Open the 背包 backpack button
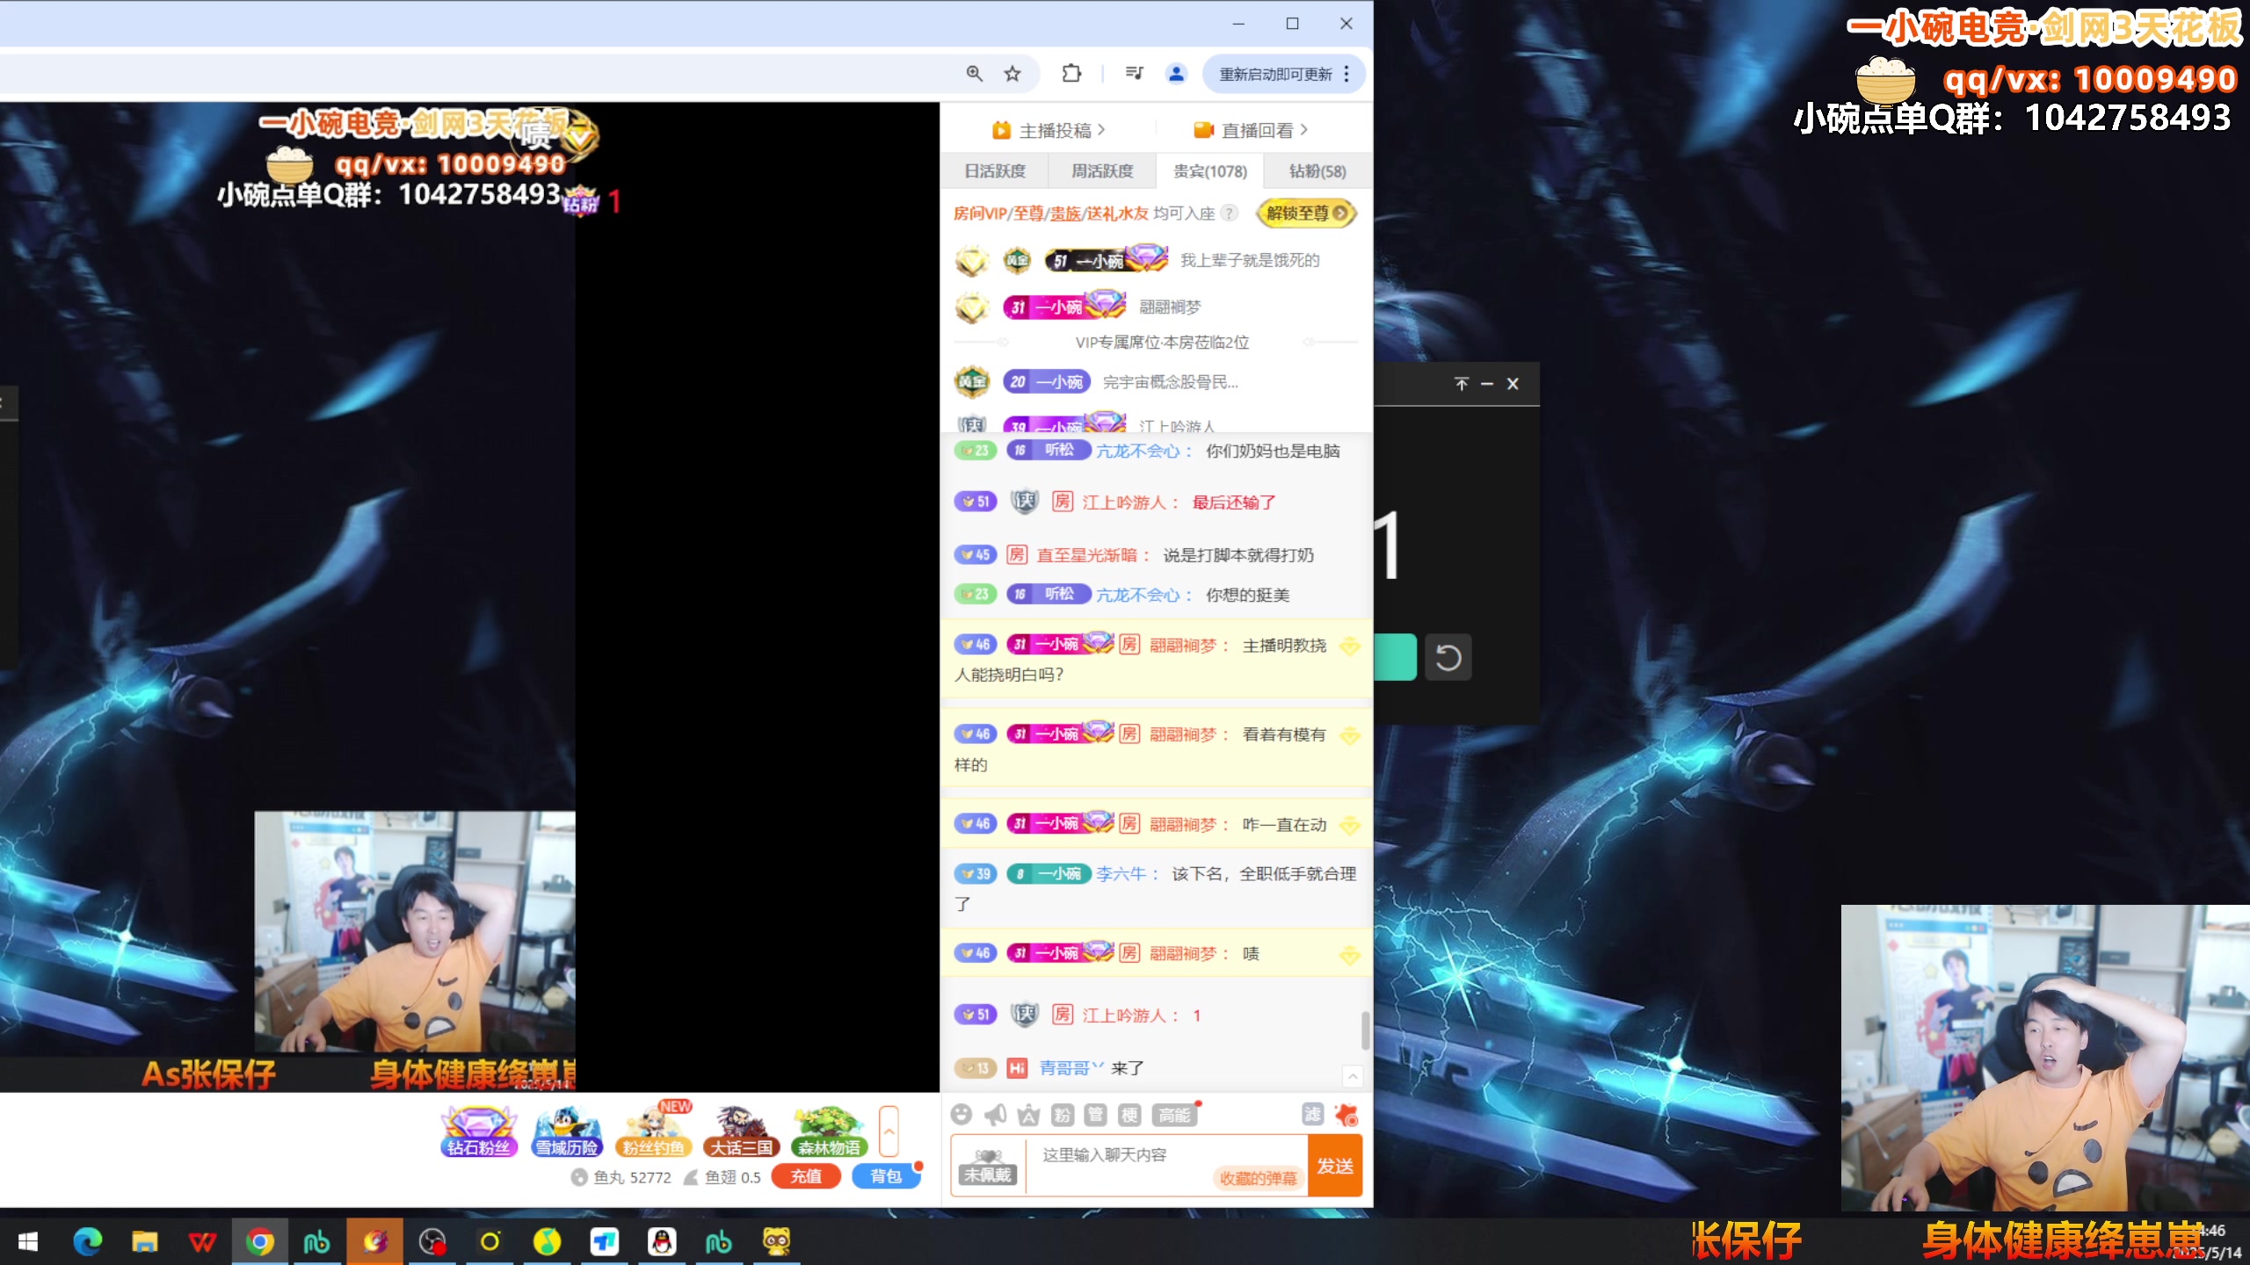 (x=886, y=1176)
